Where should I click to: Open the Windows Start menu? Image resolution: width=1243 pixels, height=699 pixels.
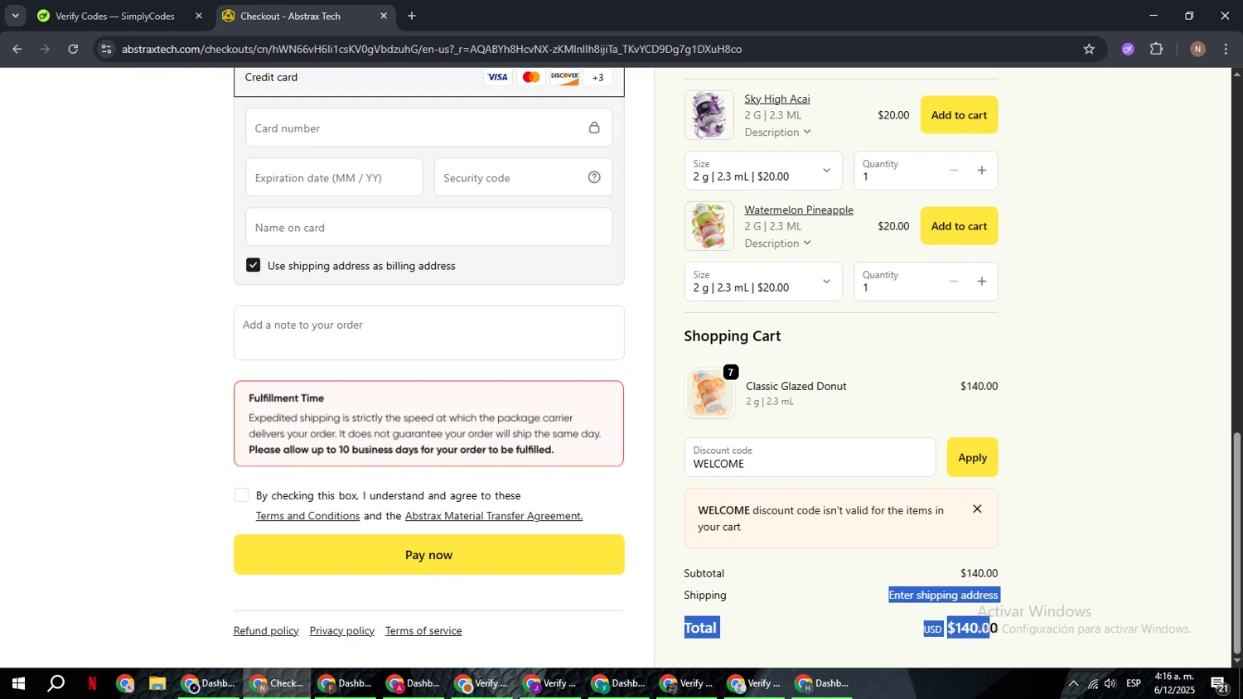[17, 684]
